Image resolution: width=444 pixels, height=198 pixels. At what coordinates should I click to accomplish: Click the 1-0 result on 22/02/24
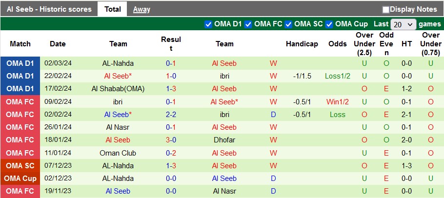[171, 76]
